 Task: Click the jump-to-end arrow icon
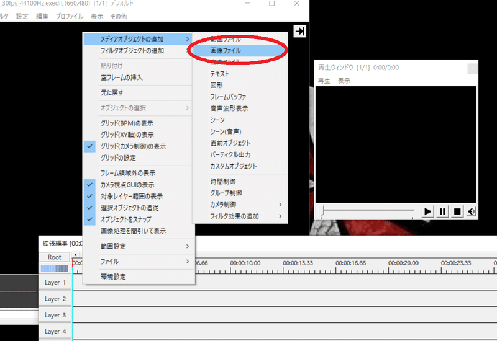pos(299,31)
